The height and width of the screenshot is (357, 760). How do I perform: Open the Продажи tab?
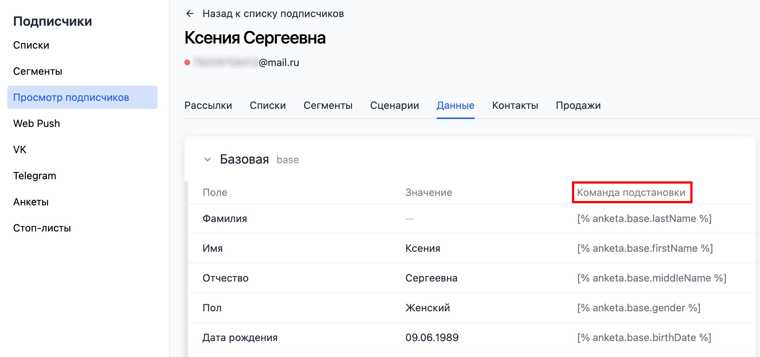pyautogui.click(x=578, y=106)
